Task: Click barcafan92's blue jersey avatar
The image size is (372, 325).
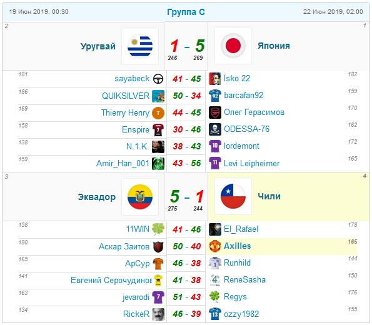Action: [x=215, y=96]
